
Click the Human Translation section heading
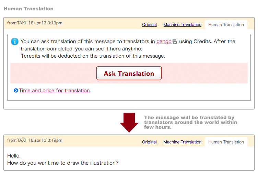pyautogui.click(x=28, y=8)
